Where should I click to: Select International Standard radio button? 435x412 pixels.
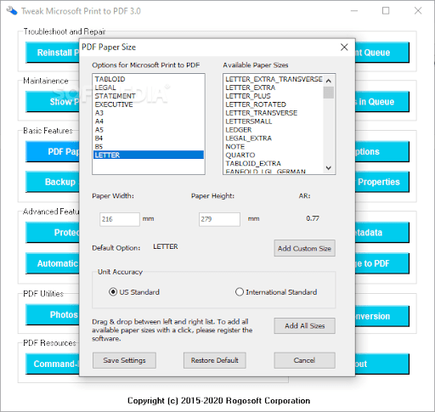276,292
